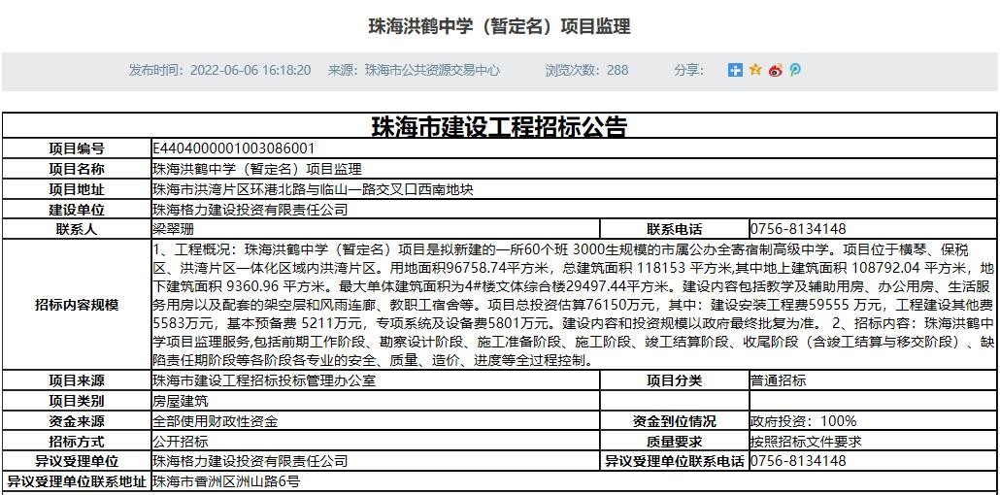Click the blue plus more-share icon
The height and width of the screenshot is (495, 1000).
(735, 70)
